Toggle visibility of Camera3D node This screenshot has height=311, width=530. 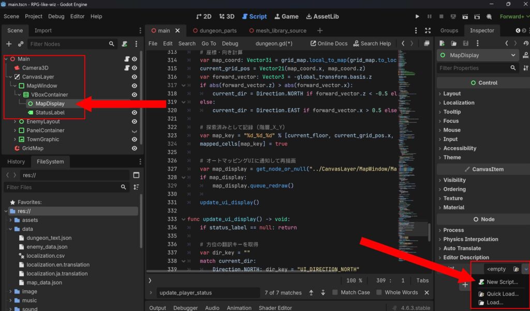click(135, 68)
